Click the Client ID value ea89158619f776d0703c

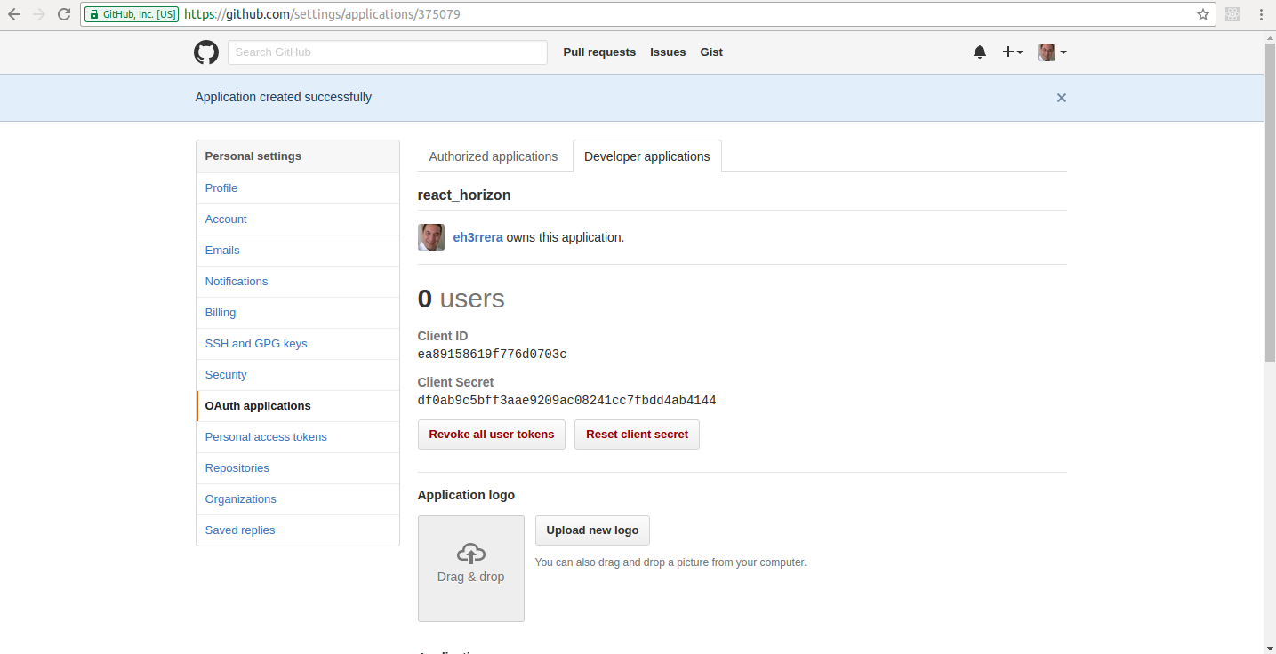[493, 355]
